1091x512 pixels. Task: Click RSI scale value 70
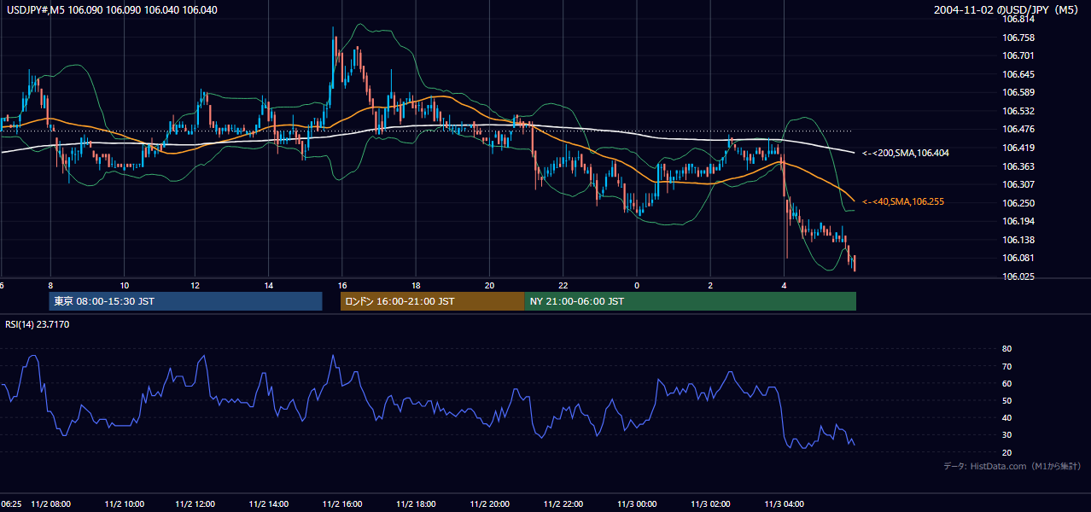[x=1007, y=366]
